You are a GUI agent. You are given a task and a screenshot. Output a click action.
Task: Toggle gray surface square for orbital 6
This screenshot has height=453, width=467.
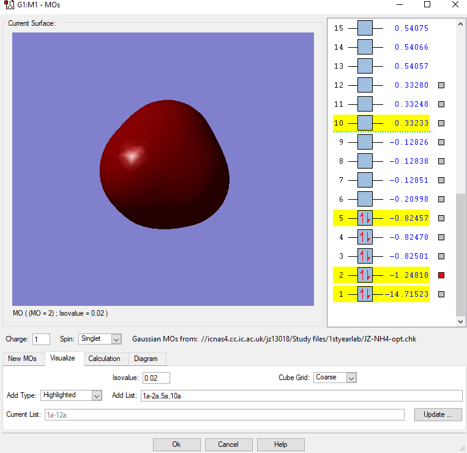[441, 199]
